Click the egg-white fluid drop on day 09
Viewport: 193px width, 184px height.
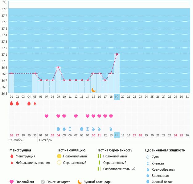pyautogui.click(x=58, y=129)
